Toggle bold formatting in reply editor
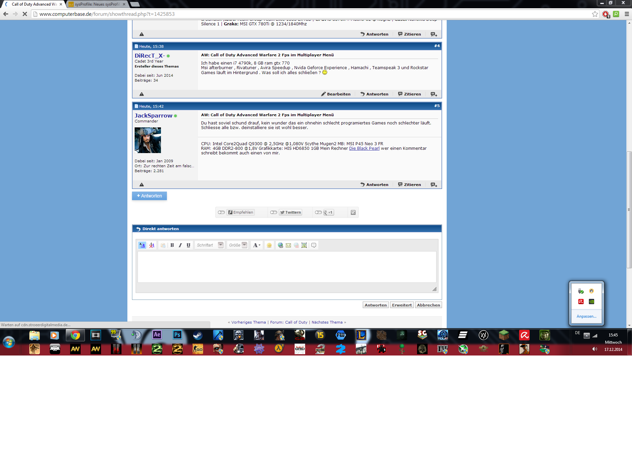 click(172, 245)
